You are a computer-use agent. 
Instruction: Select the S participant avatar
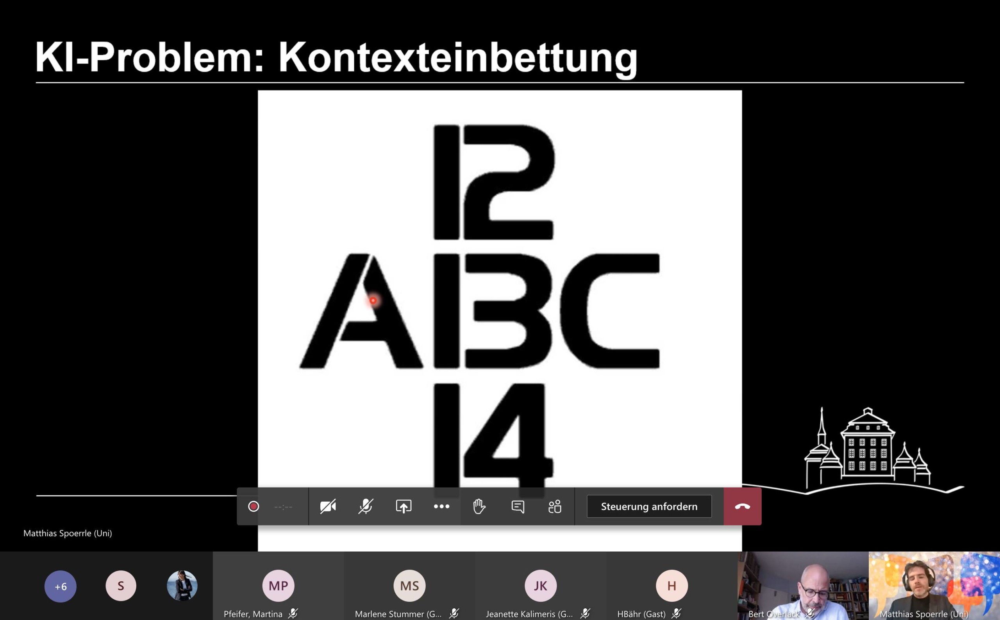point(121,586)
